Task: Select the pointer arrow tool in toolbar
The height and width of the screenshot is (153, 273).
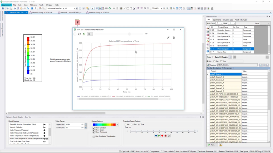Action: pyautogui.click(x=92, y=8)
